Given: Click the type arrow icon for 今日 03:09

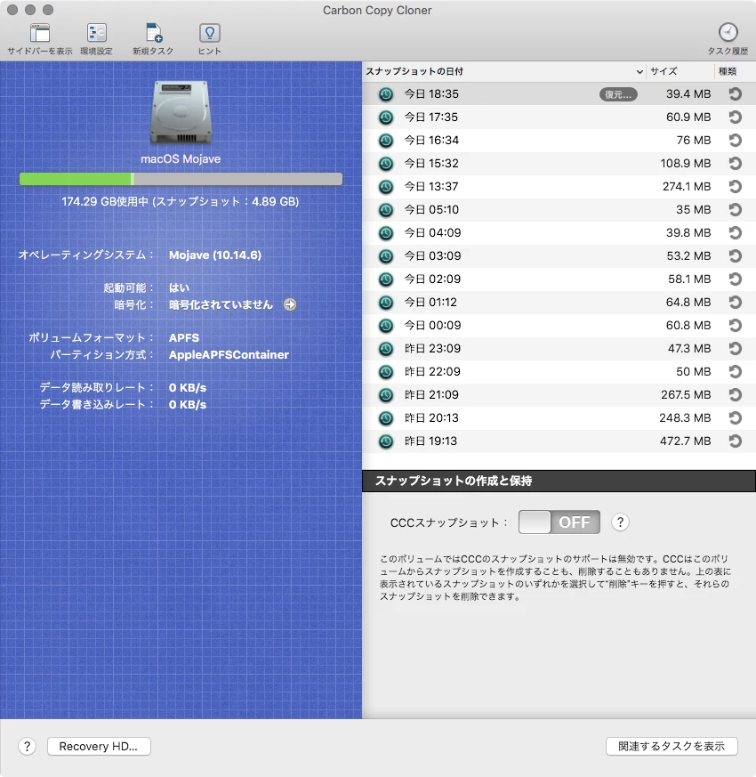Looking at the screenshot, I should 736,256.
